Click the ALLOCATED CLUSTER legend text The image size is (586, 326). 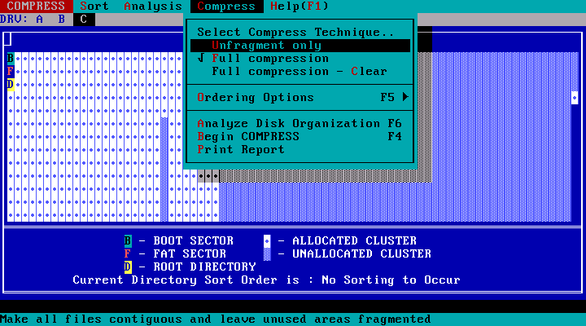click(x=355, y=240)
